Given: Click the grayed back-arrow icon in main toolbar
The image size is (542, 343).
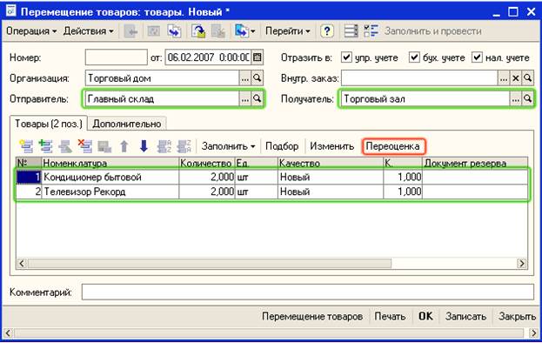Looking at the screenshot, I should pyautogui.click(x=131, y=31).
